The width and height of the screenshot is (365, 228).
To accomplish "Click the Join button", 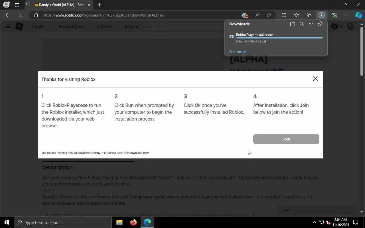I will click(286, 139).
